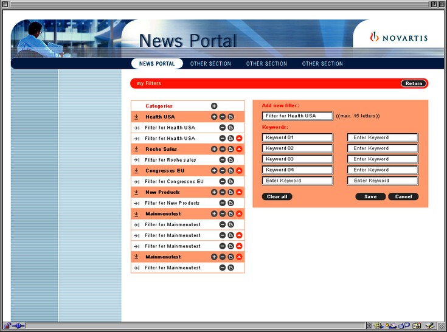The height and width of the screenshot is (332, 447).
Task: Click Enter Keyword field below Keyword 04
Action: pos(297,181)
